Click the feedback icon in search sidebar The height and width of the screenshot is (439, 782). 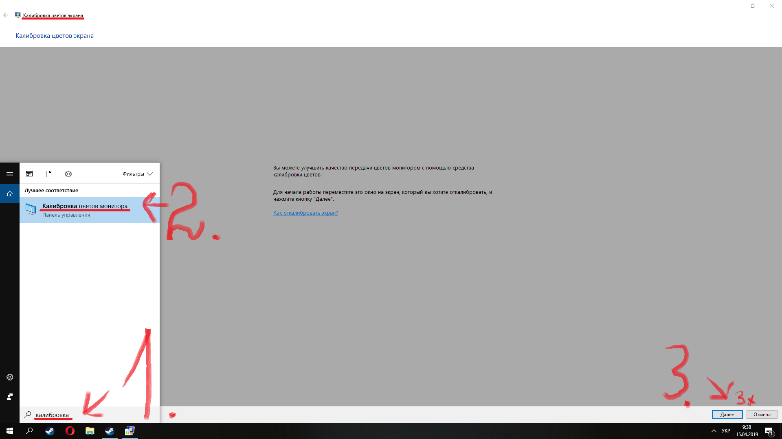coord(10,397)
